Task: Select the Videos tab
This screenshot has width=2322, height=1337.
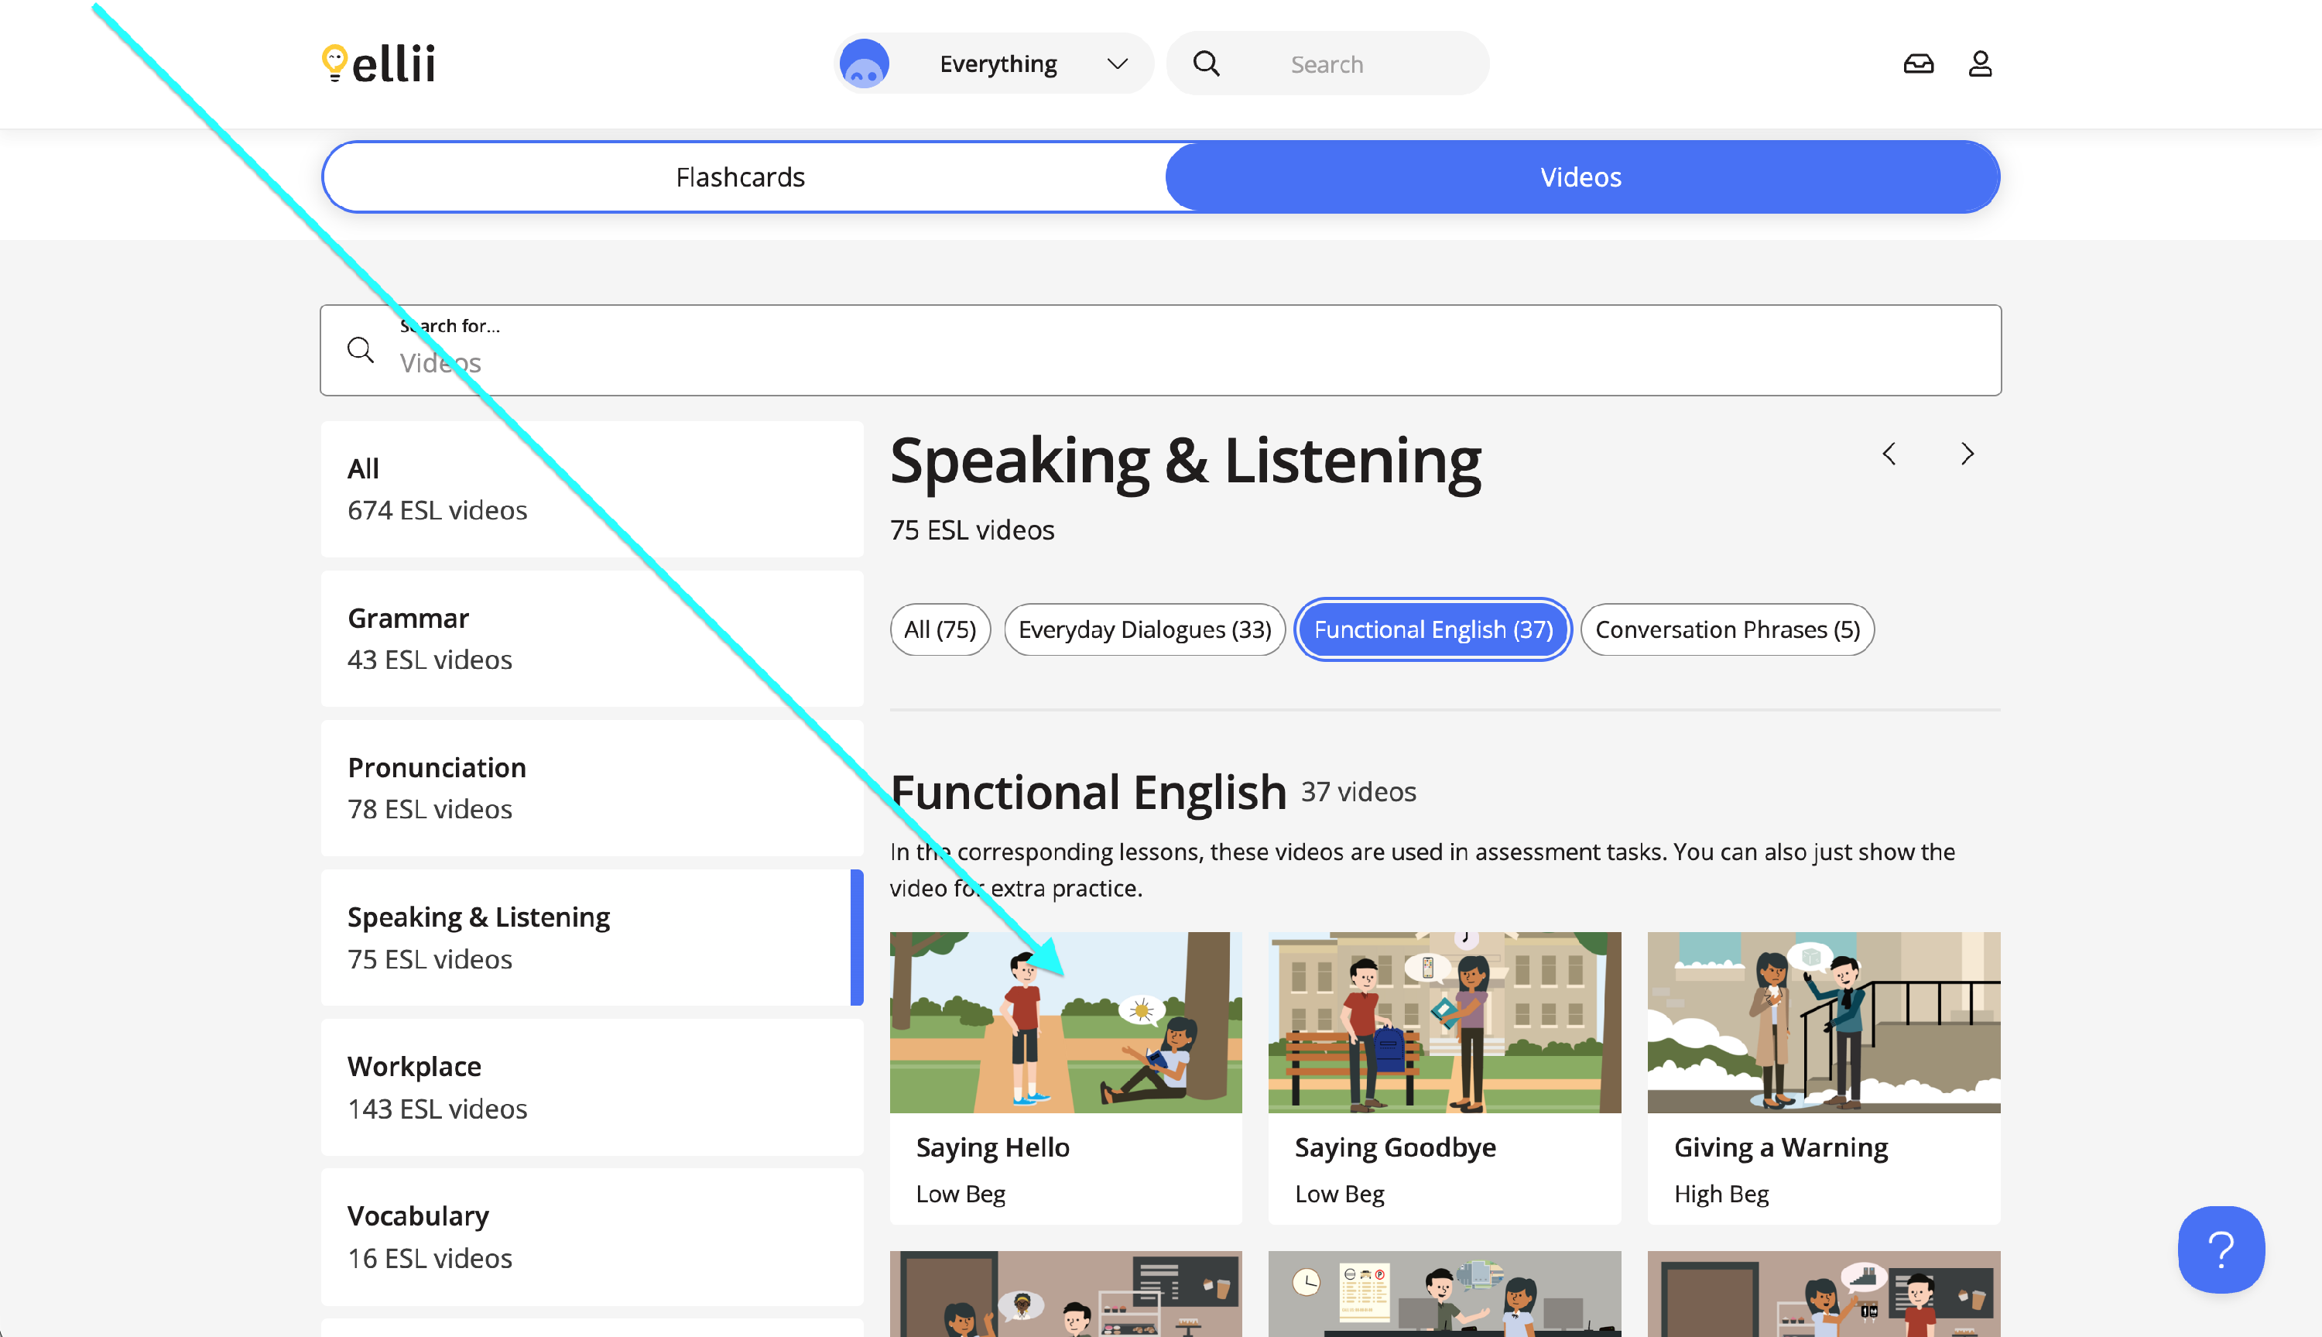Action: pos(1581,177)
